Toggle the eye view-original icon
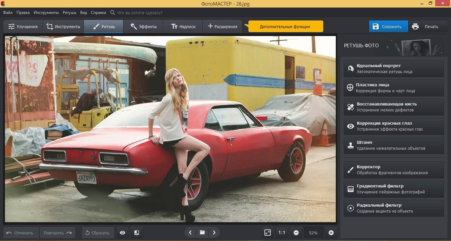Screen dimensions: 451x241 pos(122,233)
